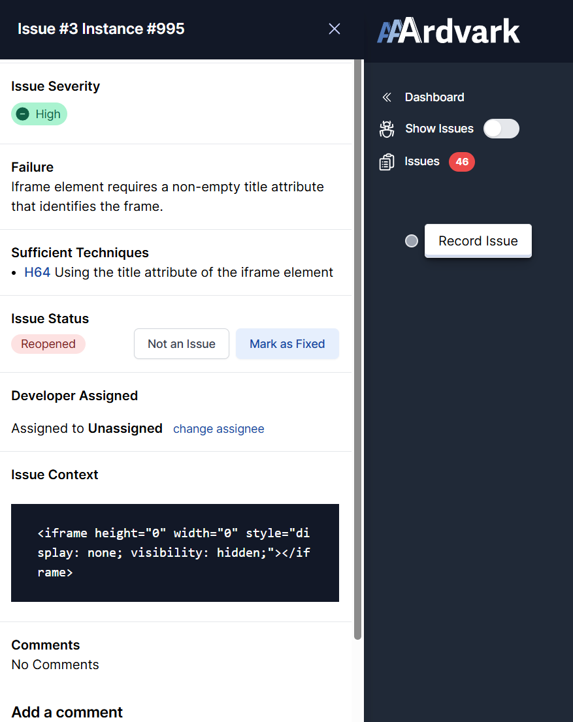Click the Not an Issue button

(x=182, y=344)
